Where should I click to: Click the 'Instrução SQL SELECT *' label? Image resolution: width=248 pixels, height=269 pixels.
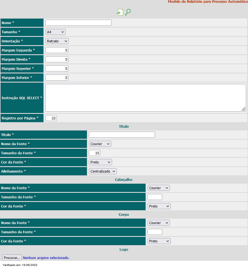[x=22, y=98]
